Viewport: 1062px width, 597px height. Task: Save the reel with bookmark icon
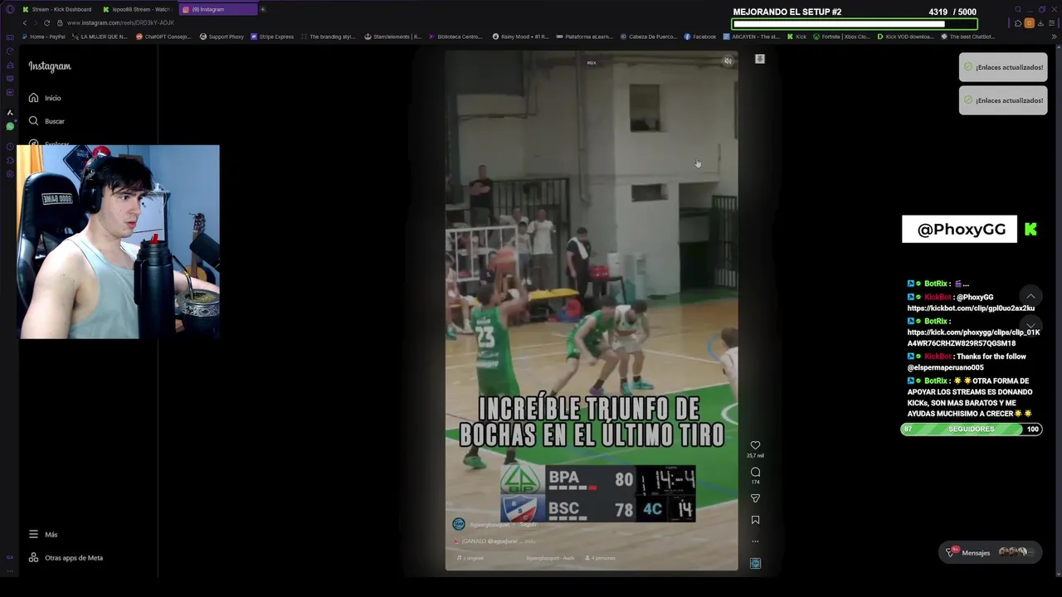point(755,520)
